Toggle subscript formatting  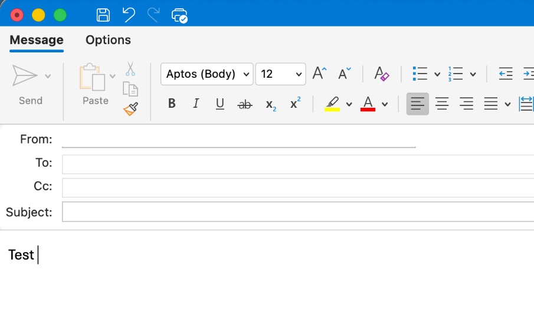(271, 105)
